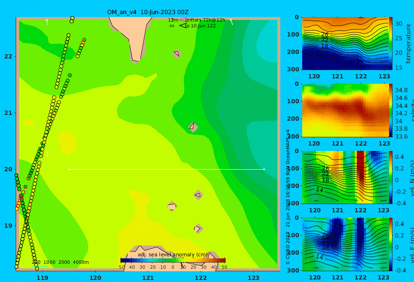Click the southernmost island marker near latitude 19
Screen dimensions: 414x282
coord(198,229)
